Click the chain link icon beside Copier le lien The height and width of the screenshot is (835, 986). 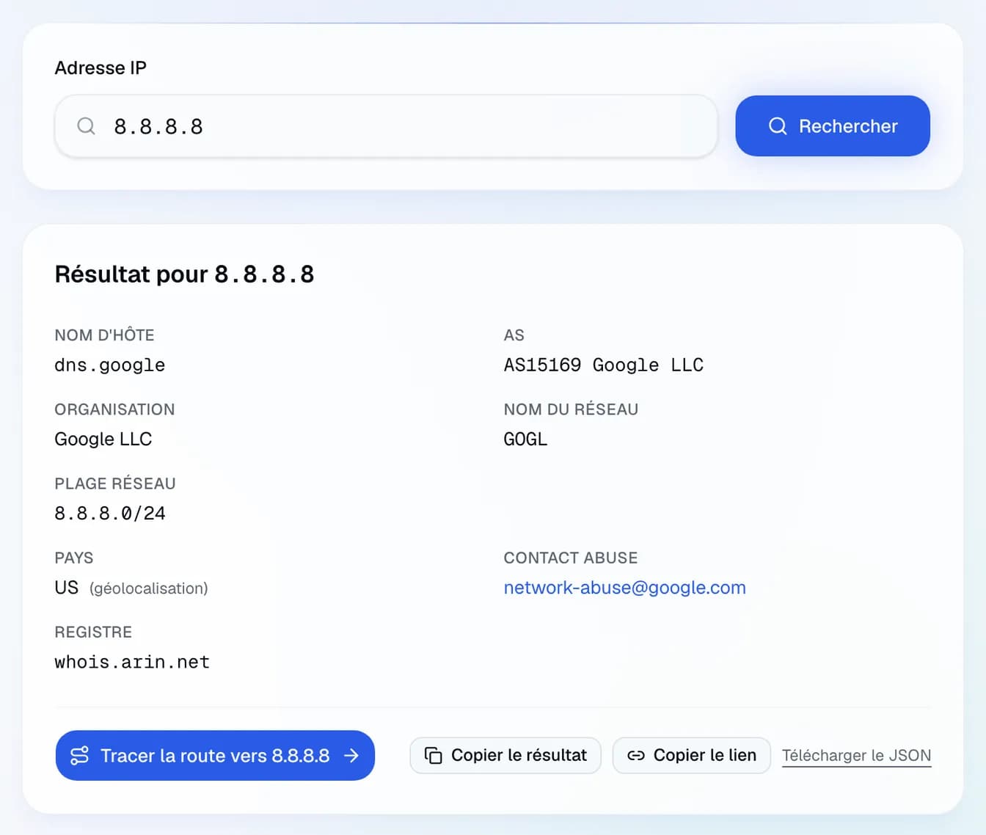coord(636,756)
